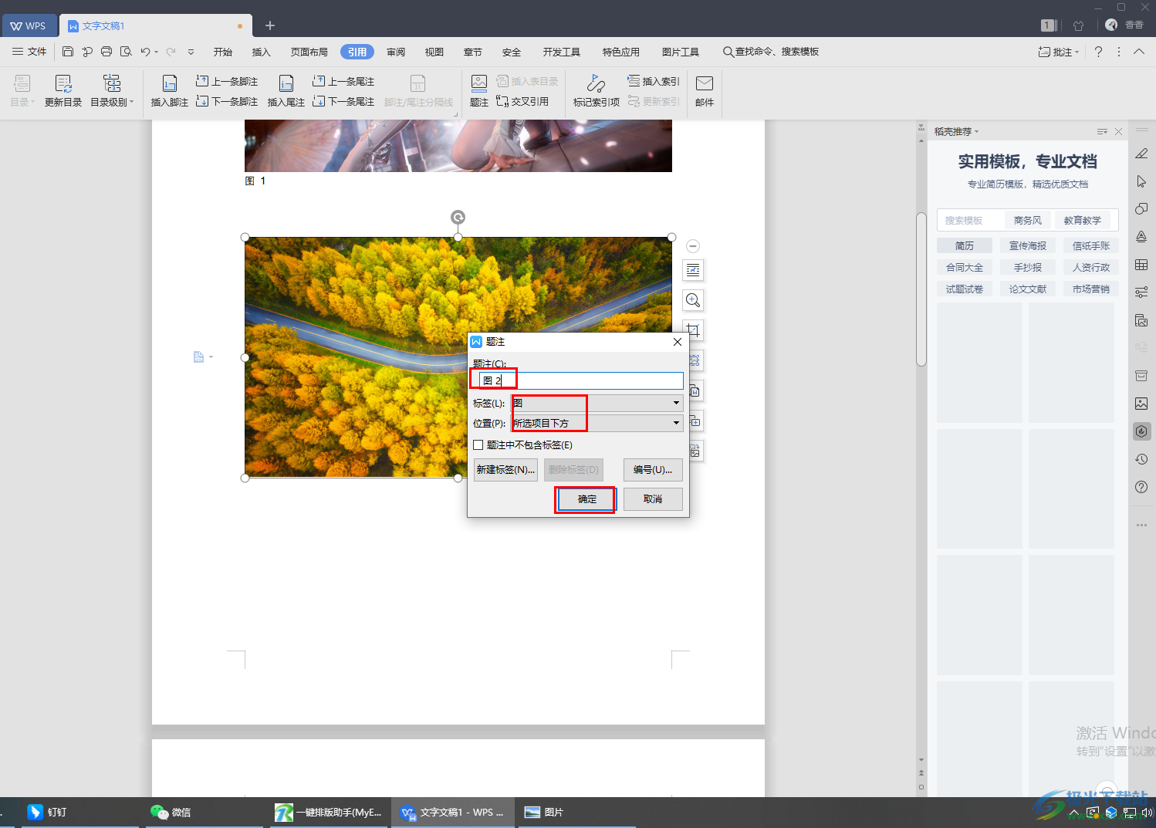Click the help question-mark icon in right sidebar

(x=1141, y=487)
